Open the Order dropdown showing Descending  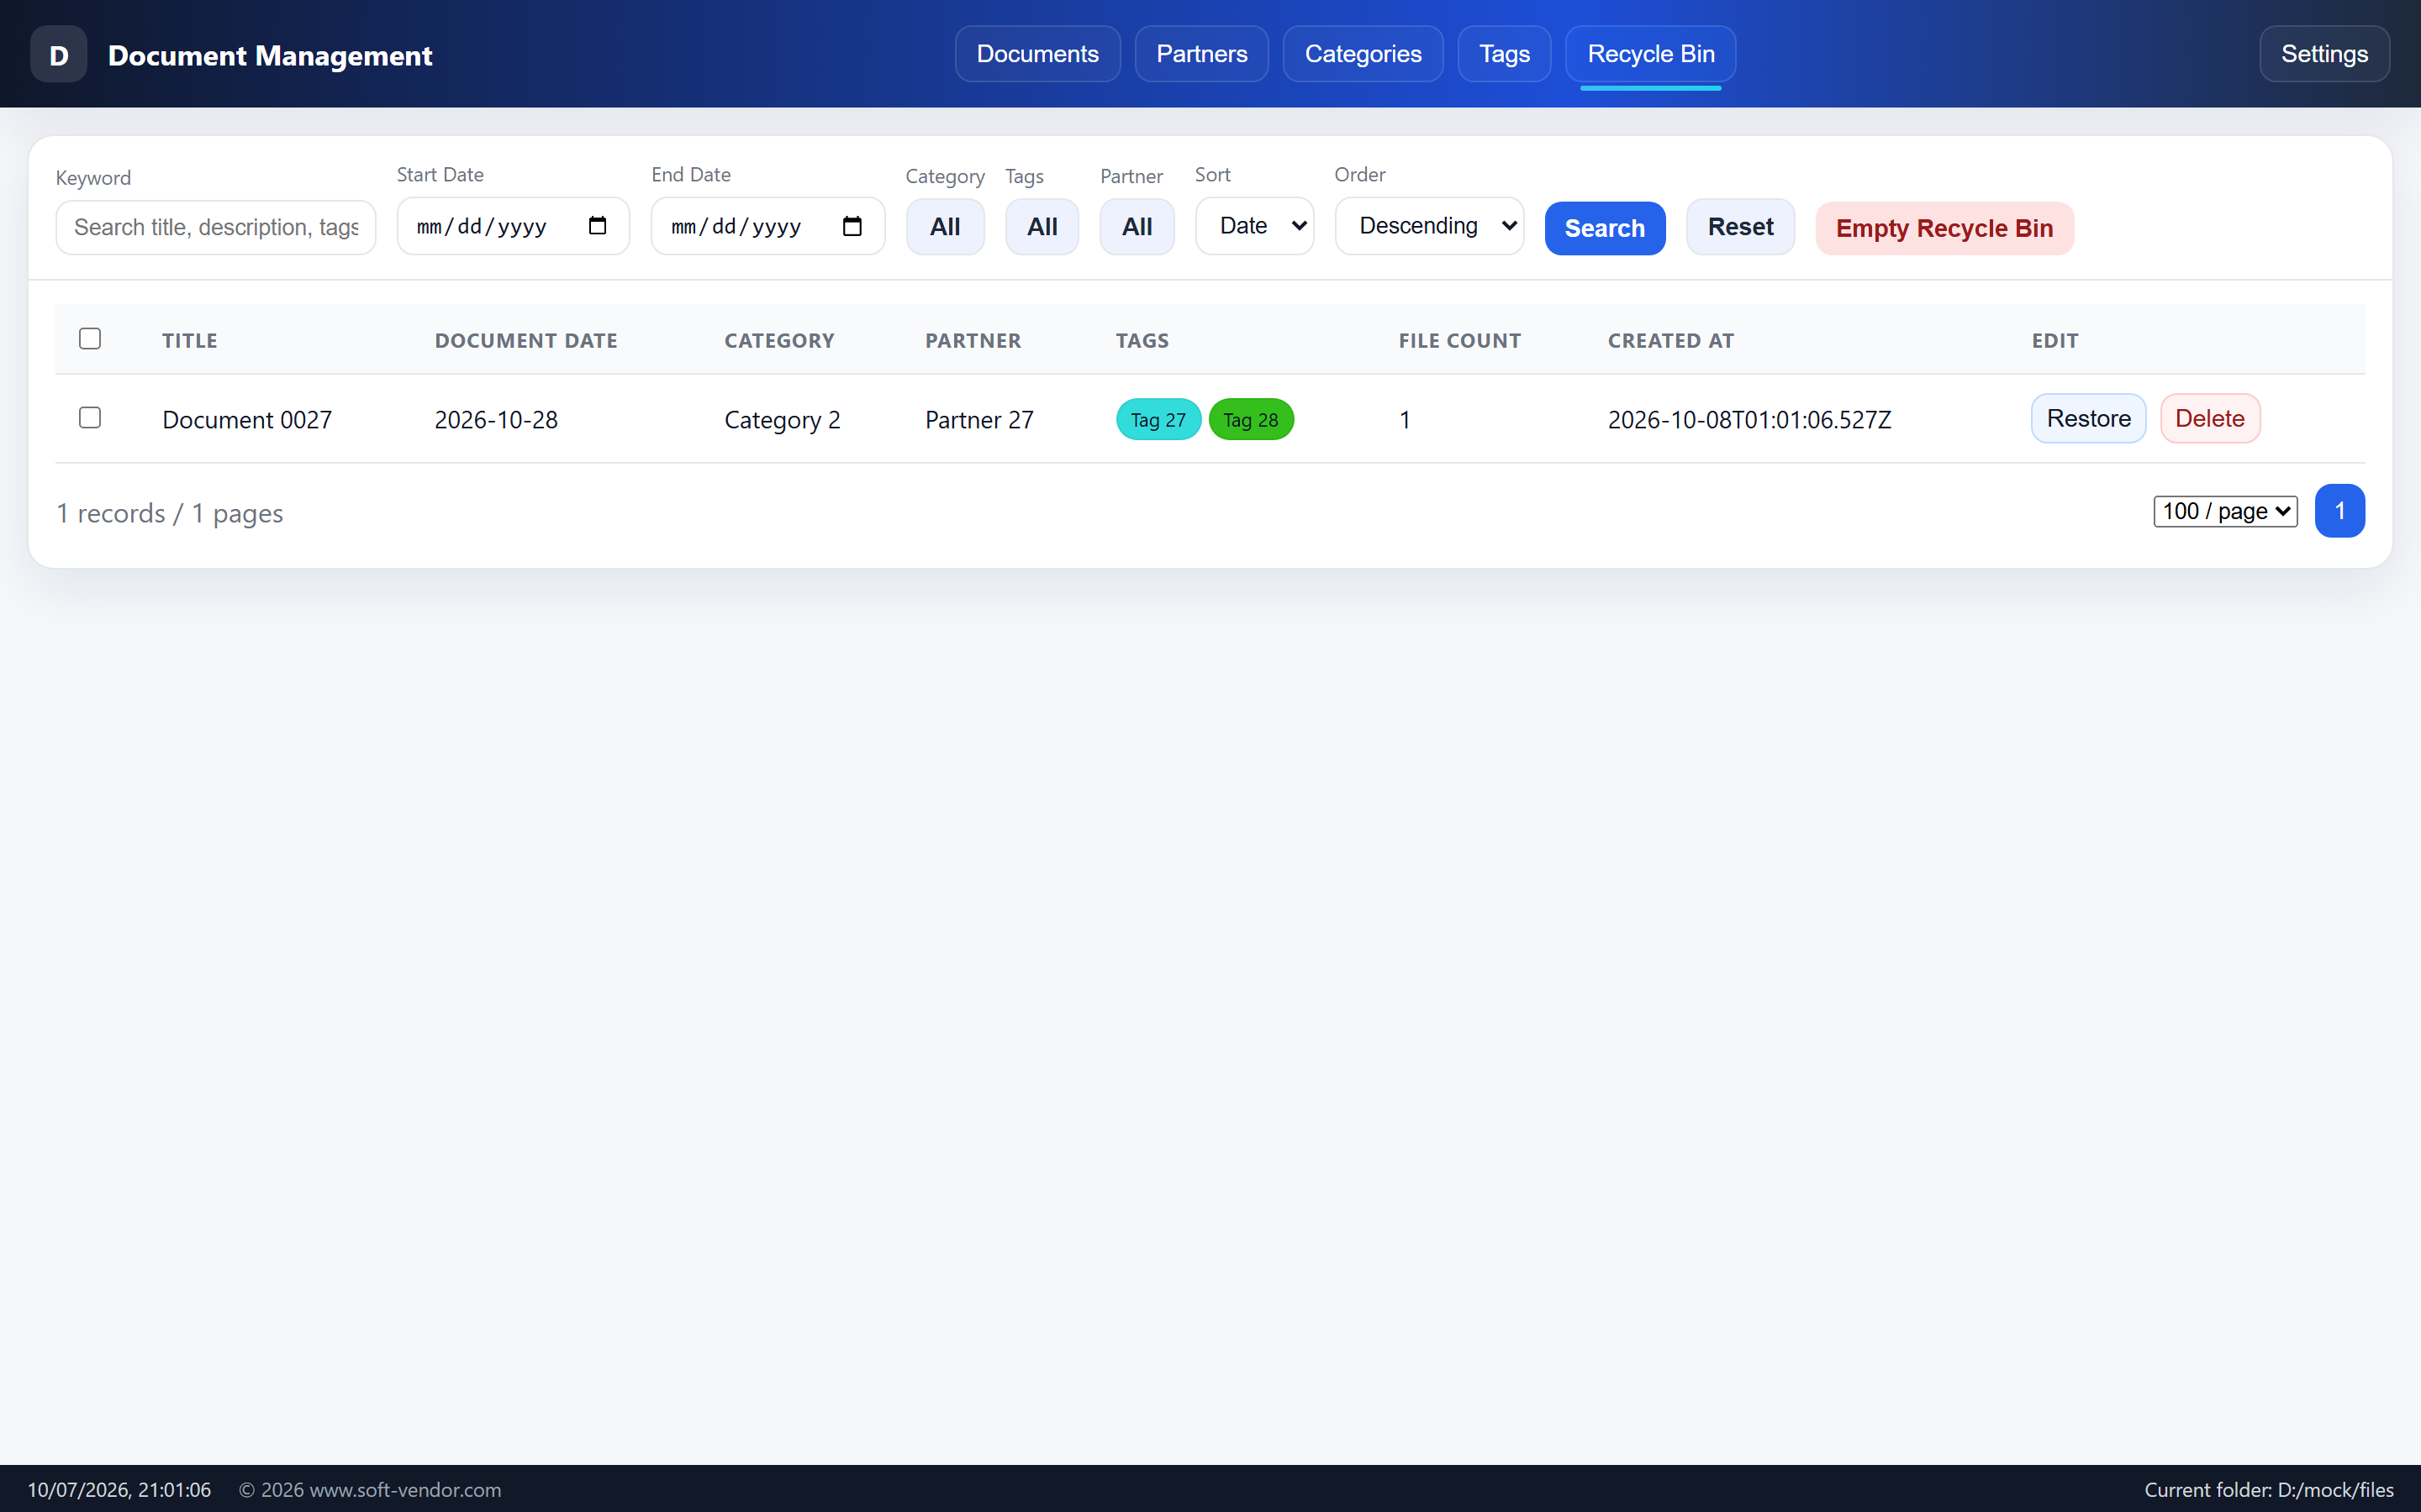pyautogui.click(x=1430, y=226)
